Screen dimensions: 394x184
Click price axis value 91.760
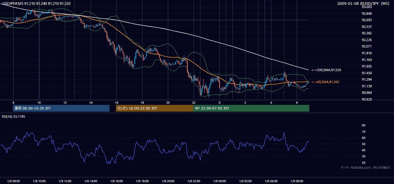point(367,60)
